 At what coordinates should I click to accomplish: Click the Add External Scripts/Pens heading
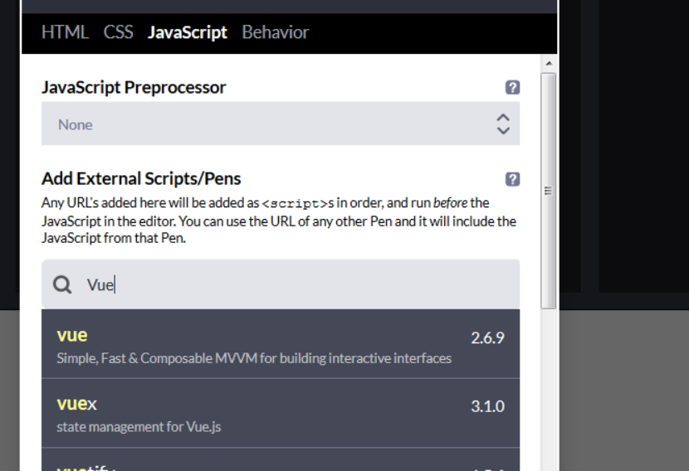click(141, 178)
